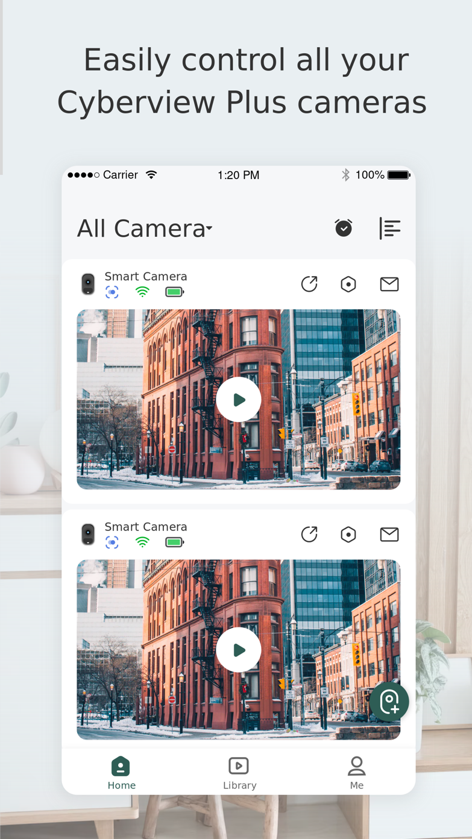The width and height of the screenshot is (472, 839).
Task: Open the alarm clock schedule icon
Action: (344, 228)
